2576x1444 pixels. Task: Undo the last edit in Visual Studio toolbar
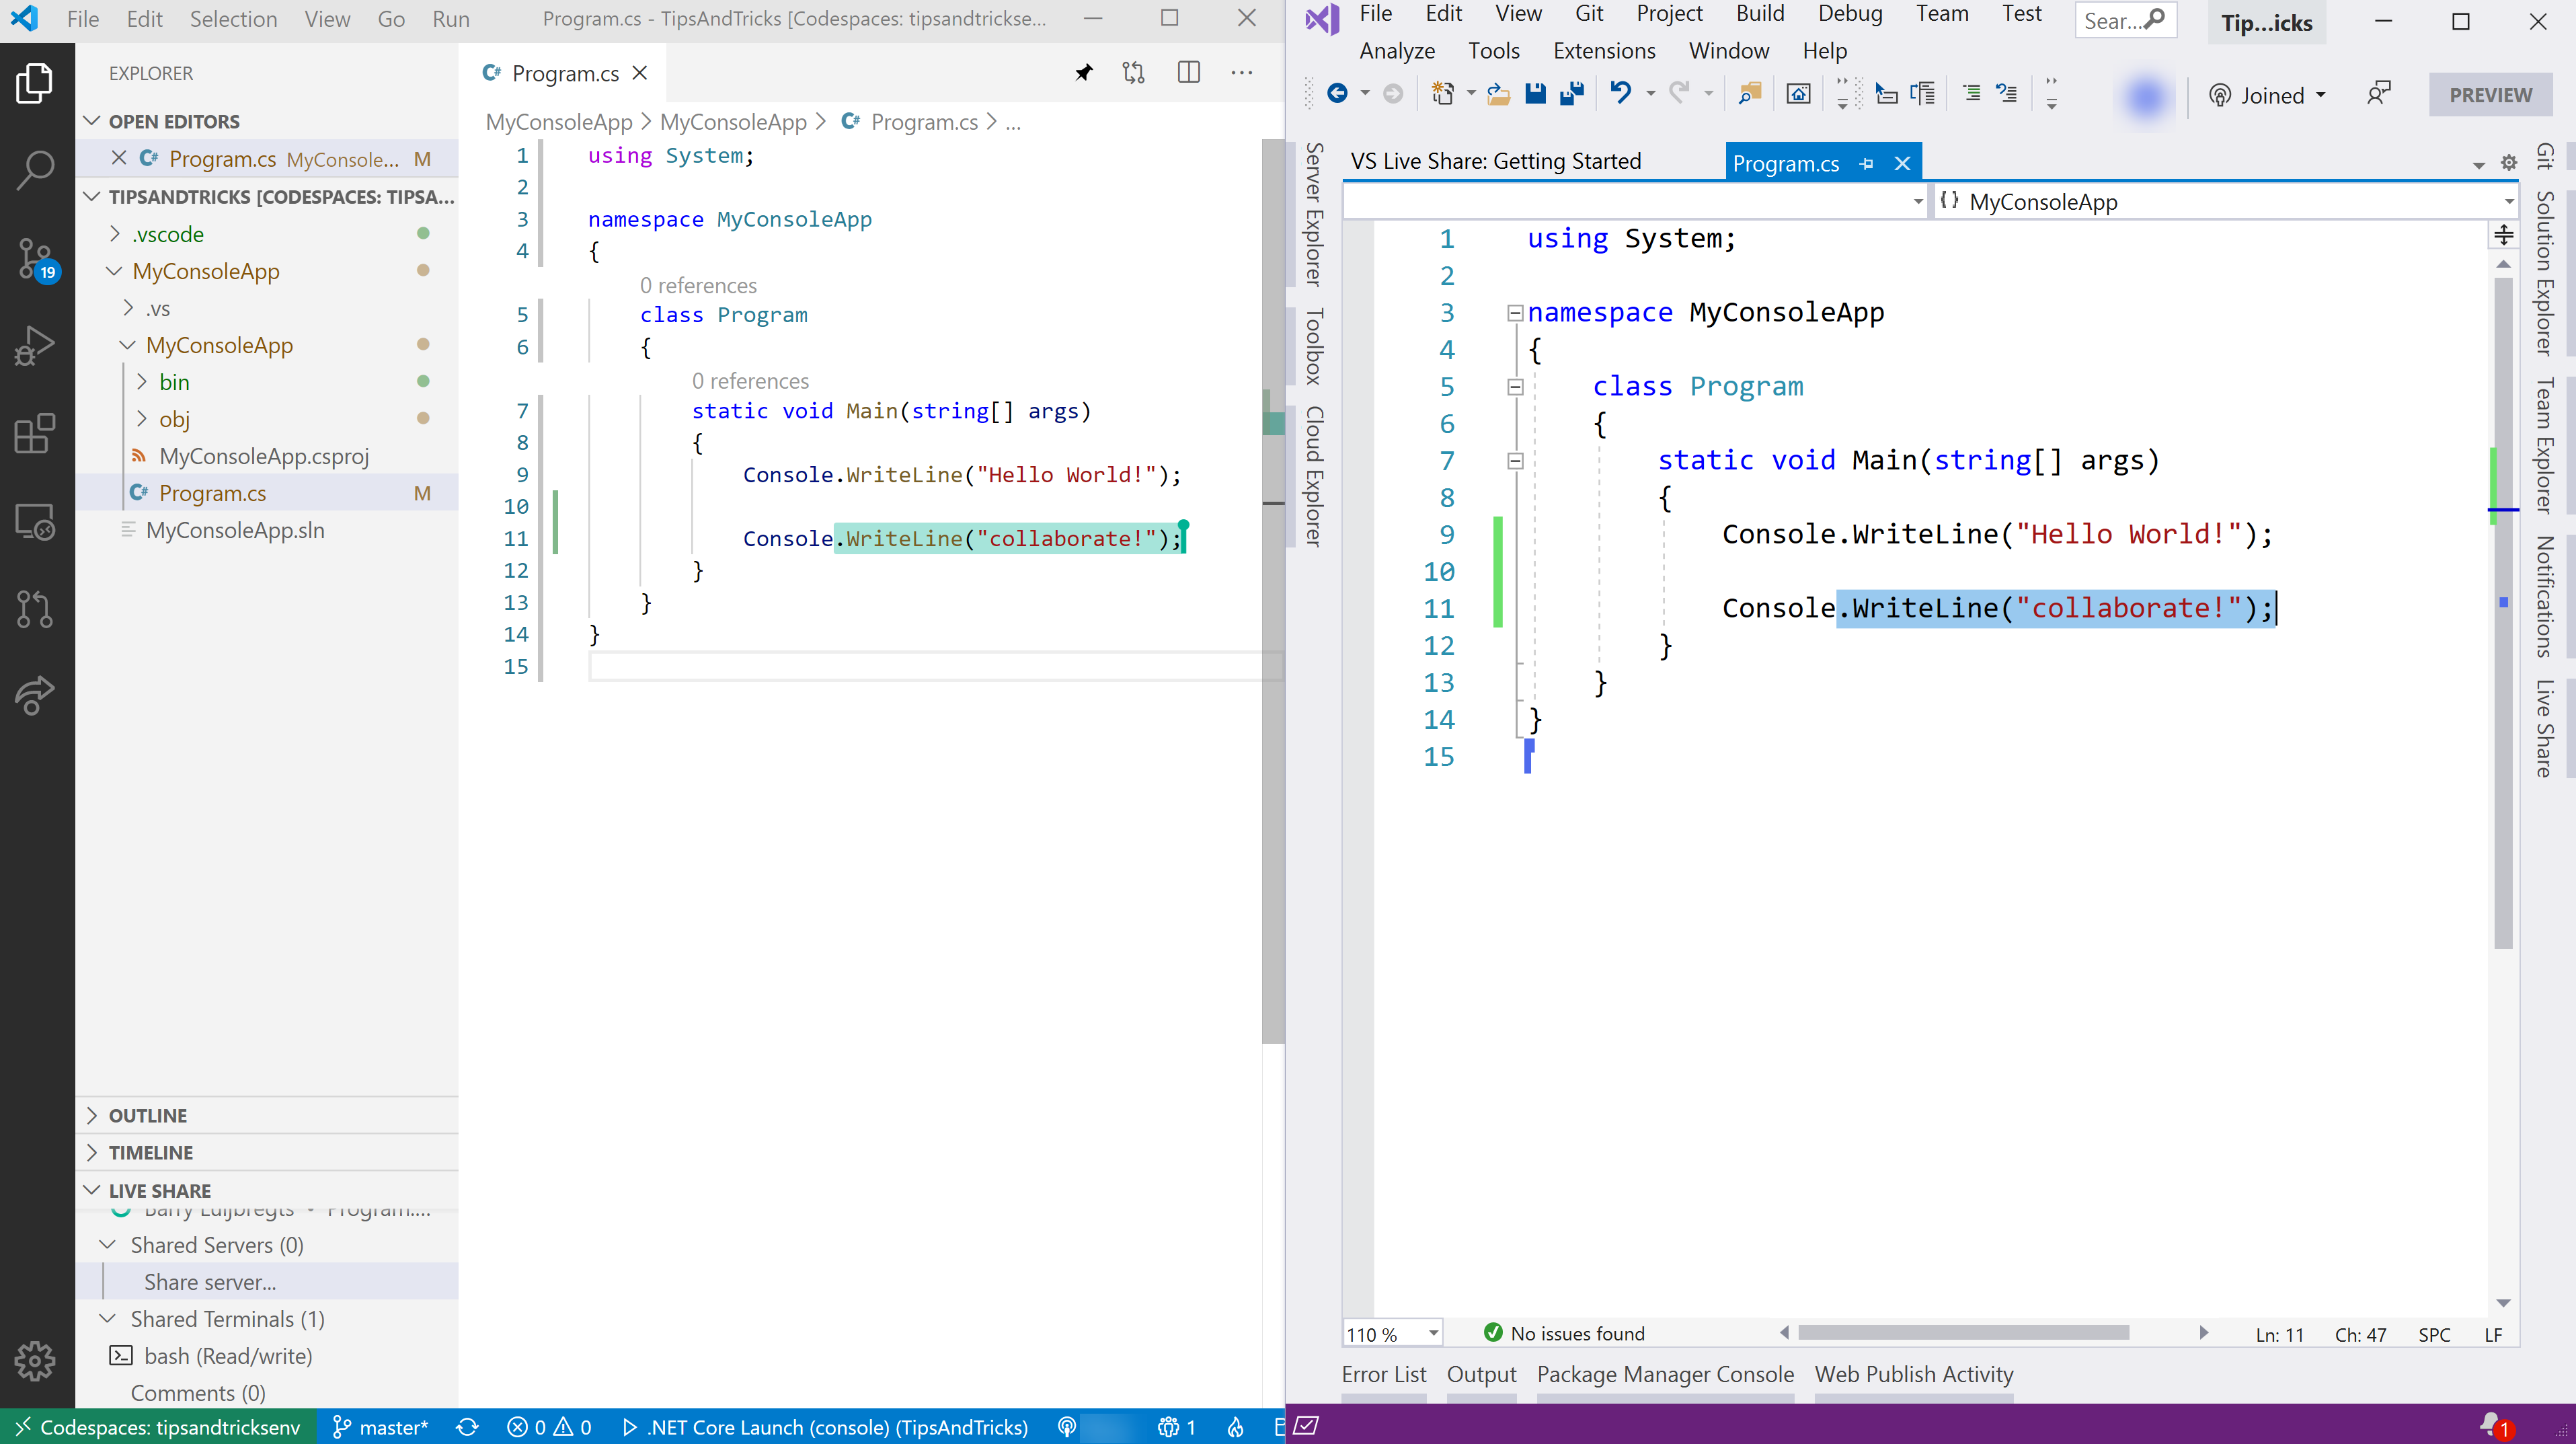pyautogui.click(x=1620, y=94)
